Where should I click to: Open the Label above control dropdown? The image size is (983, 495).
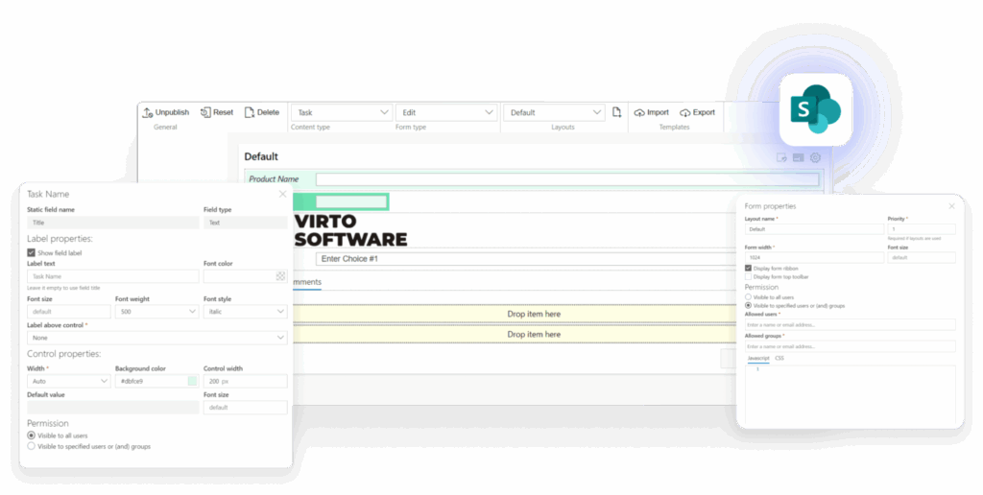coord(156,338)
